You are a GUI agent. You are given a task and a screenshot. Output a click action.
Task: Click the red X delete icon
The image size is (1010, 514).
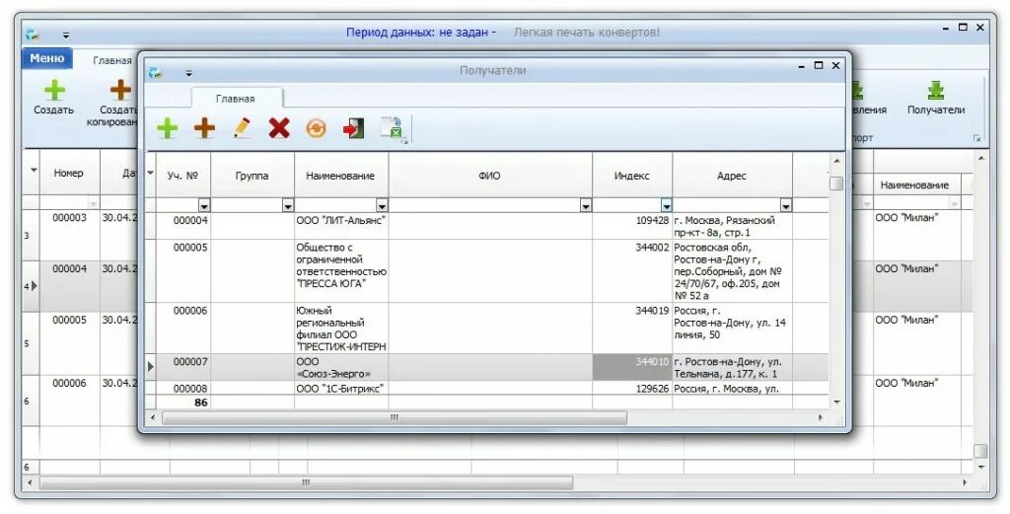[279, 128]
